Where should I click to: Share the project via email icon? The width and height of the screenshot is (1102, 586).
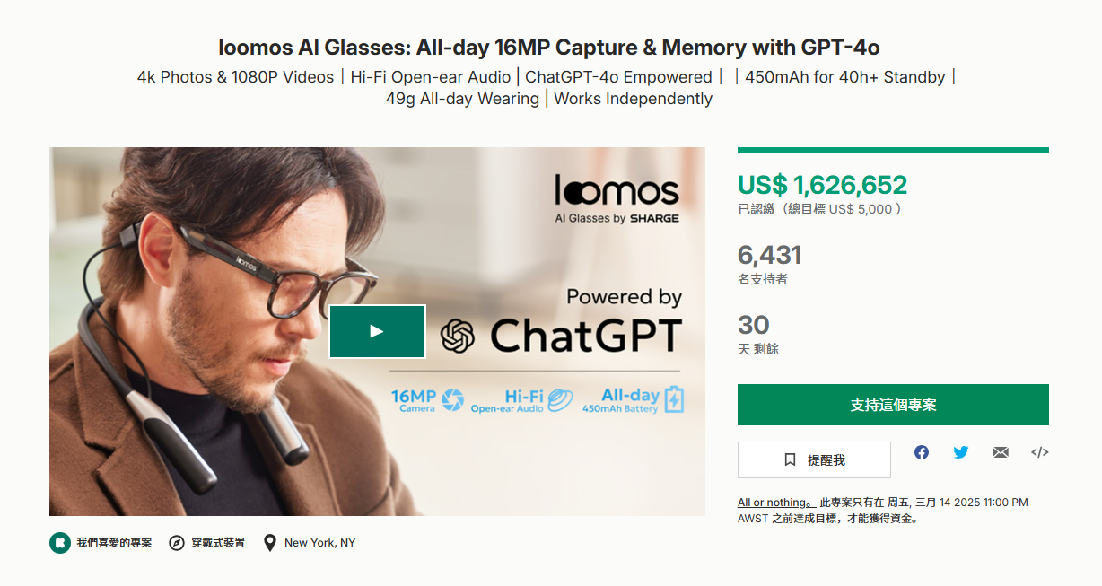pos(1001,452)
